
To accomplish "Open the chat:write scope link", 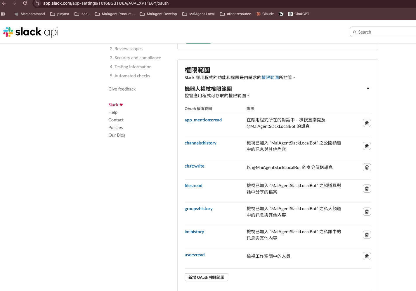I will [x=194, y=166].
